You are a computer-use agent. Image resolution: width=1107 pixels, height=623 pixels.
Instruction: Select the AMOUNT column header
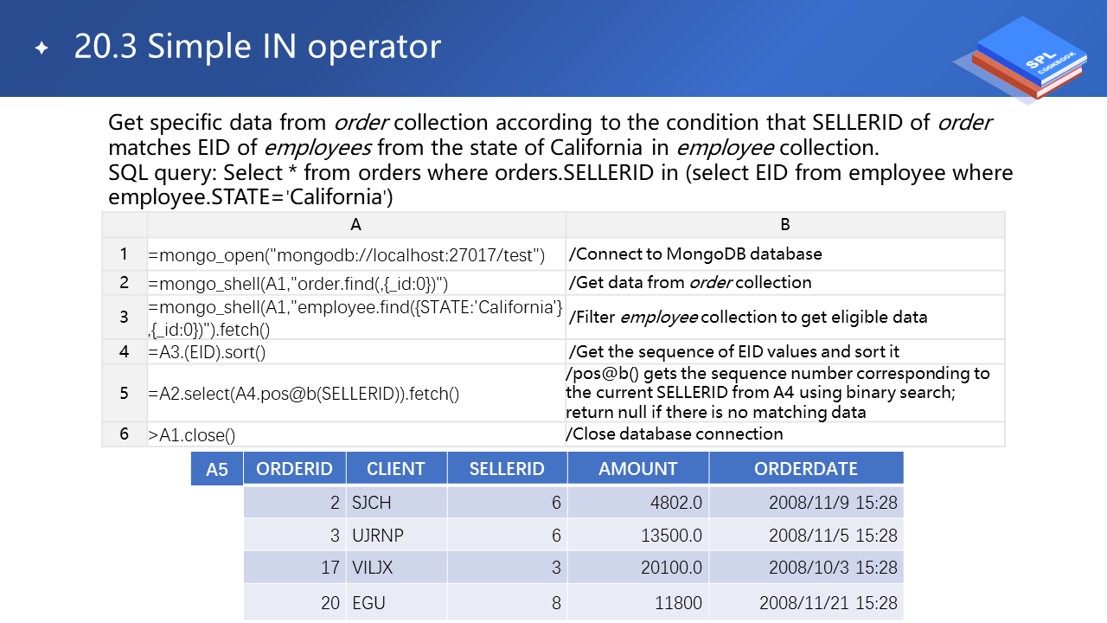(x=638, y=469)
